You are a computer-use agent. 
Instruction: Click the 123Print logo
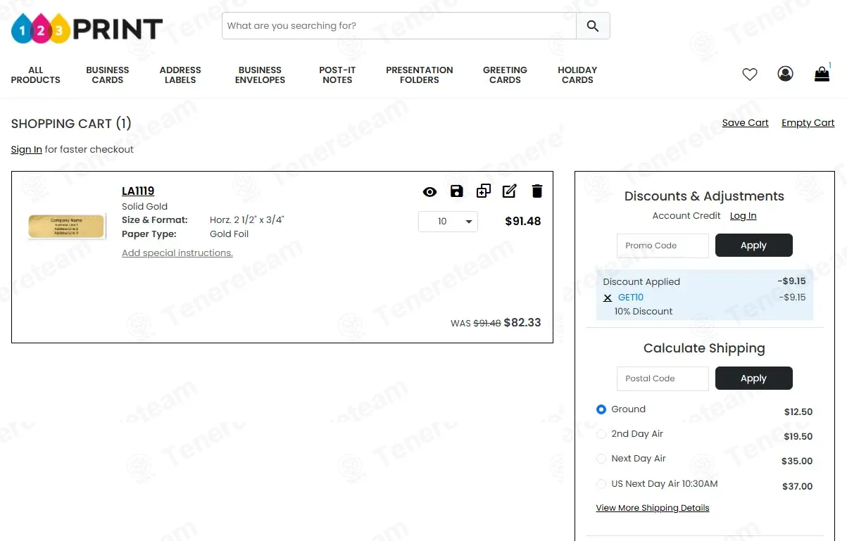click(87, 28)
